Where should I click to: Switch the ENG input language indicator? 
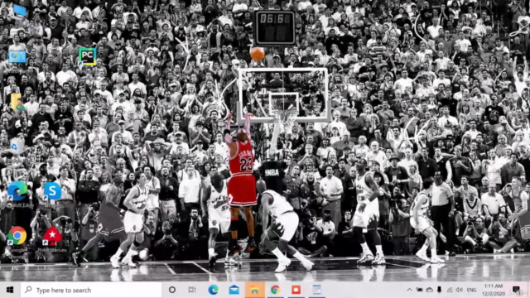(471, 290)
